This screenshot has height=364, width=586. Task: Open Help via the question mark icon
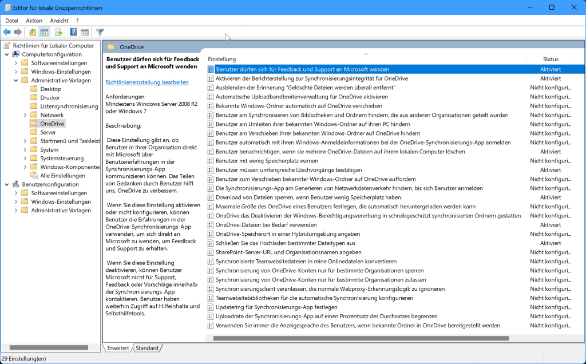(73, 32)
